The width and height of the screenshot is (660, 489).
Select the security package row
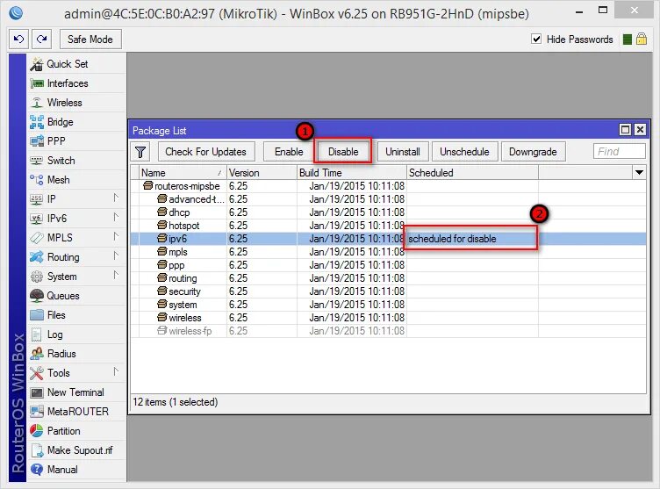[388, 291]
